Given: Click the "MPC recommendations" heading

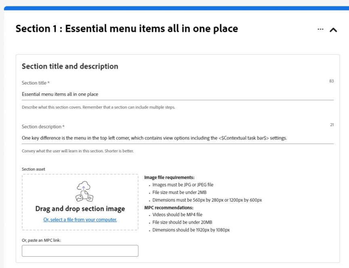Looking at the screenshot, I should point(168,207).
